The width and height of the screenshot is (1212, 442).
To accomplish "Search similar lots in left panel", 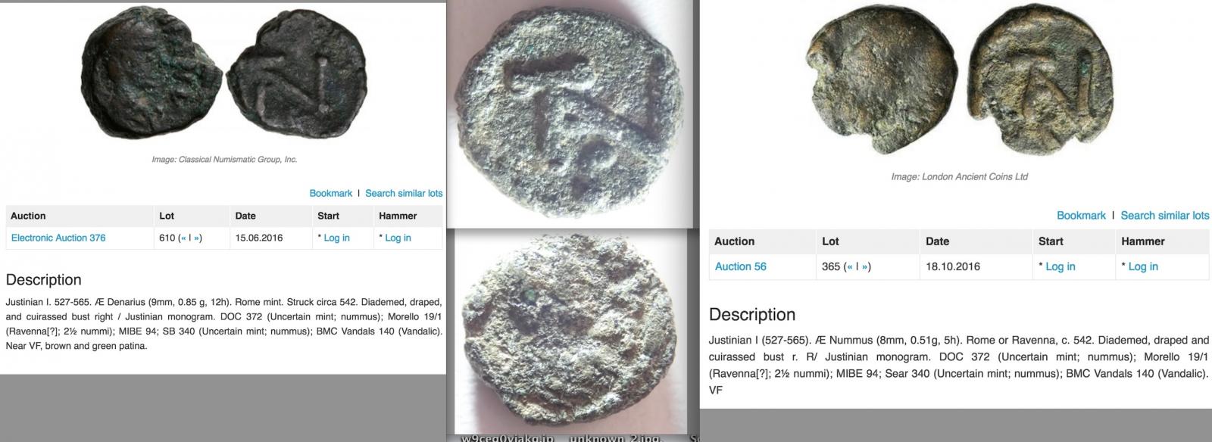I will [x=404, y=193].
